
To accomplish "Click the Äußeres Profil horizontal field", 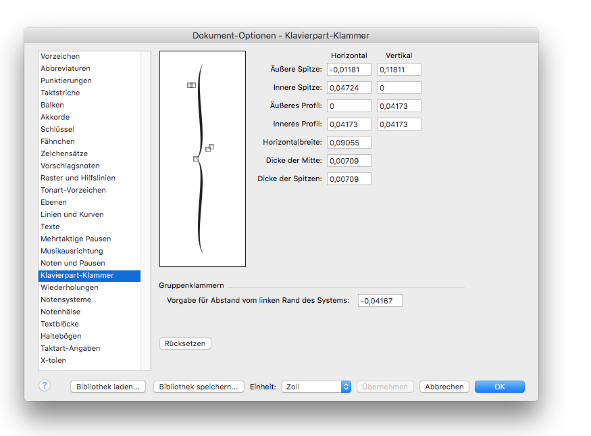I will 349,106.
